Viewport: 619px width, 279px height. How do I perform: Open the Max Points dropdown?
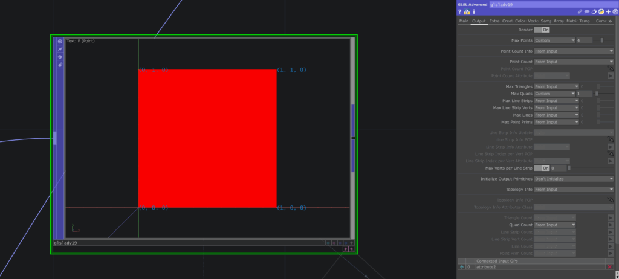pos(554,40)
